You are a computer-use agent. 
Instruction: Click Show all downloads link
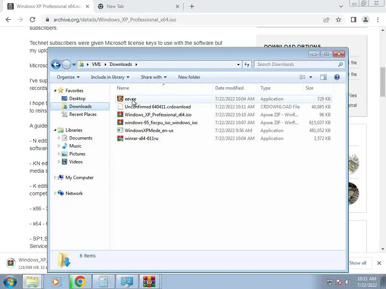point(357,263)
